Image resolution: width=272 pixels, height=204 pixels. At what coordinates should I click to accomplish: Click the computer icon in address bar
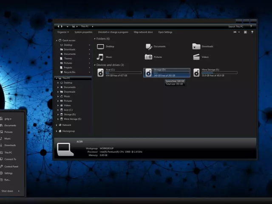click(74, 26)
